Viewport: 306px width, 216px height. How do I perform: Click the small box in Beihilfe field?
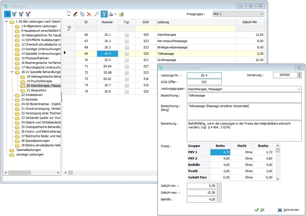point(219,199)
